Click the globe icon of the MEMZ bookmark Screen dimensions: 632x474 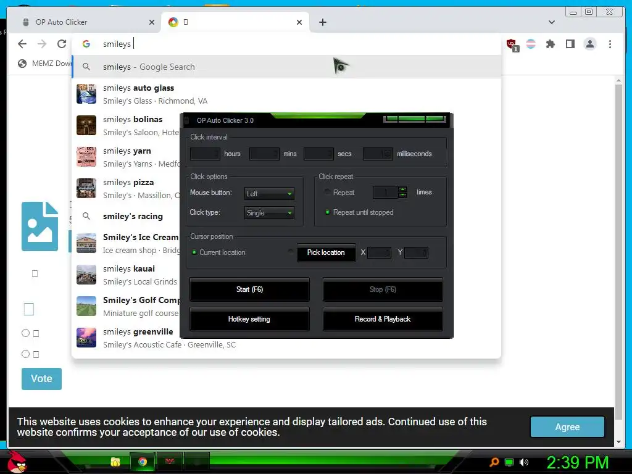point(22,64)
